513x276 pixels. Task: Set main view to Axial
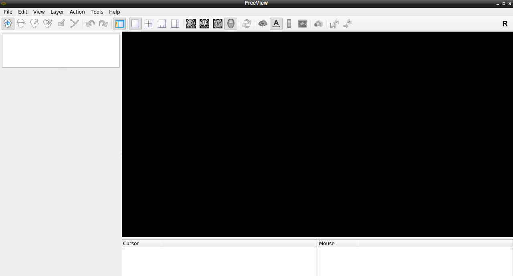tap(218, 24)
